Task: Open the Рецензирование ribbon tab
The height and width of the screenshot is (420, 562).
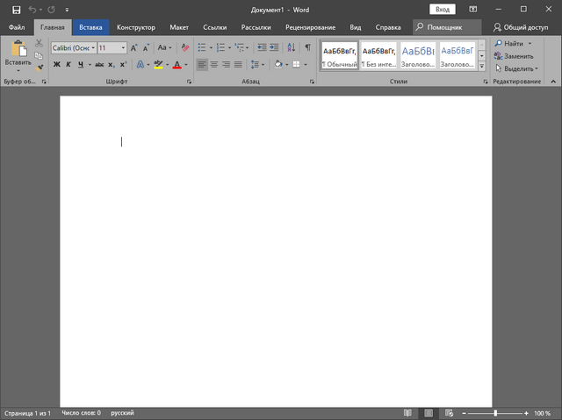Action: point(310,27)
